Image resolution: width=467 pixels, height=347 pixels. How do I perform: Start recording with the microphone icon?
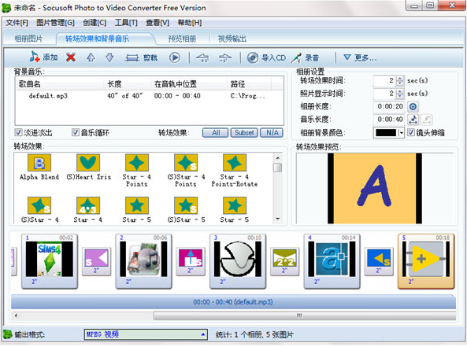[x=296, y=57]
